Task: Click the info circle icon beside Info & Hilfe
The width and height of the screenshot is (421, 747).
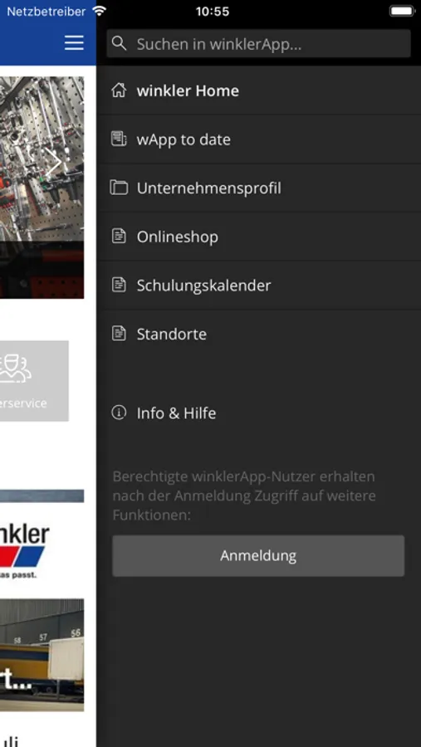Action: 119,413
